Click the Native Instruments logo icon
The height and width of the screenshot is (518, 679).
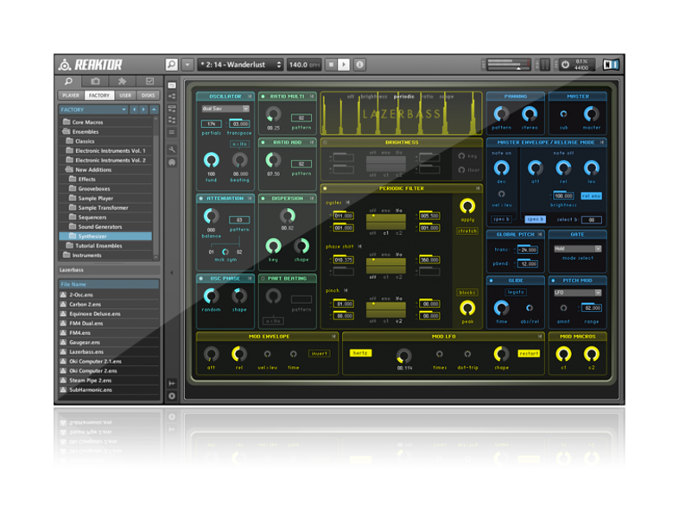pos(612,65)
